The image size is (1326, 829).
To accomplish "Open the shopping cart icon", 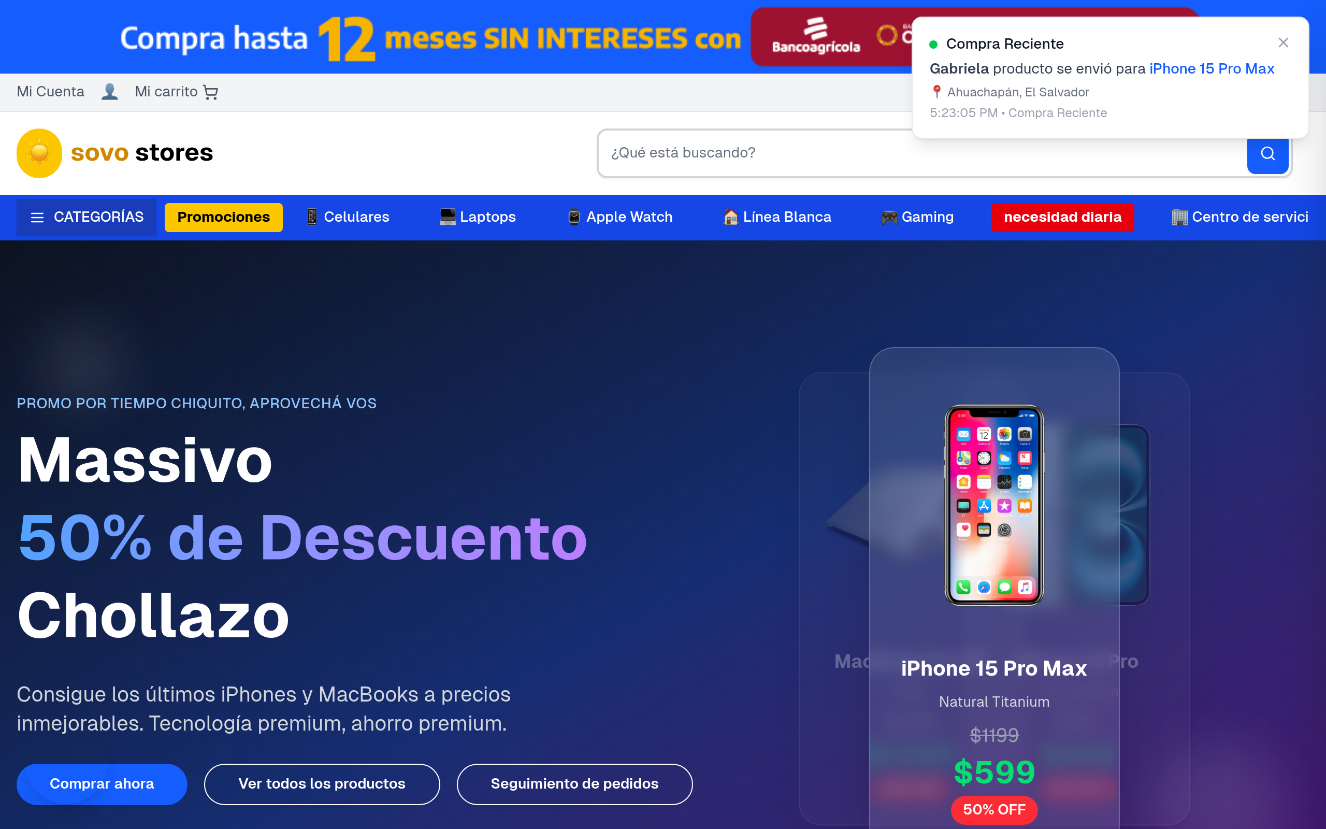I will click(x=210, y=92).
